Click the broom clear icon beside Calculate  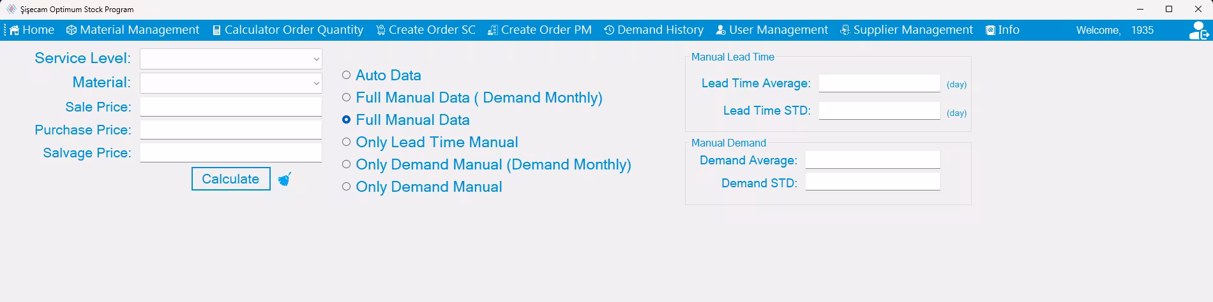[x=285, y=179]
